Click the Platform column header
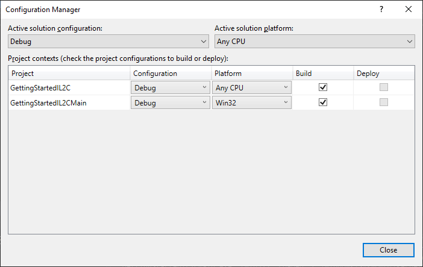 click(251, 74)
